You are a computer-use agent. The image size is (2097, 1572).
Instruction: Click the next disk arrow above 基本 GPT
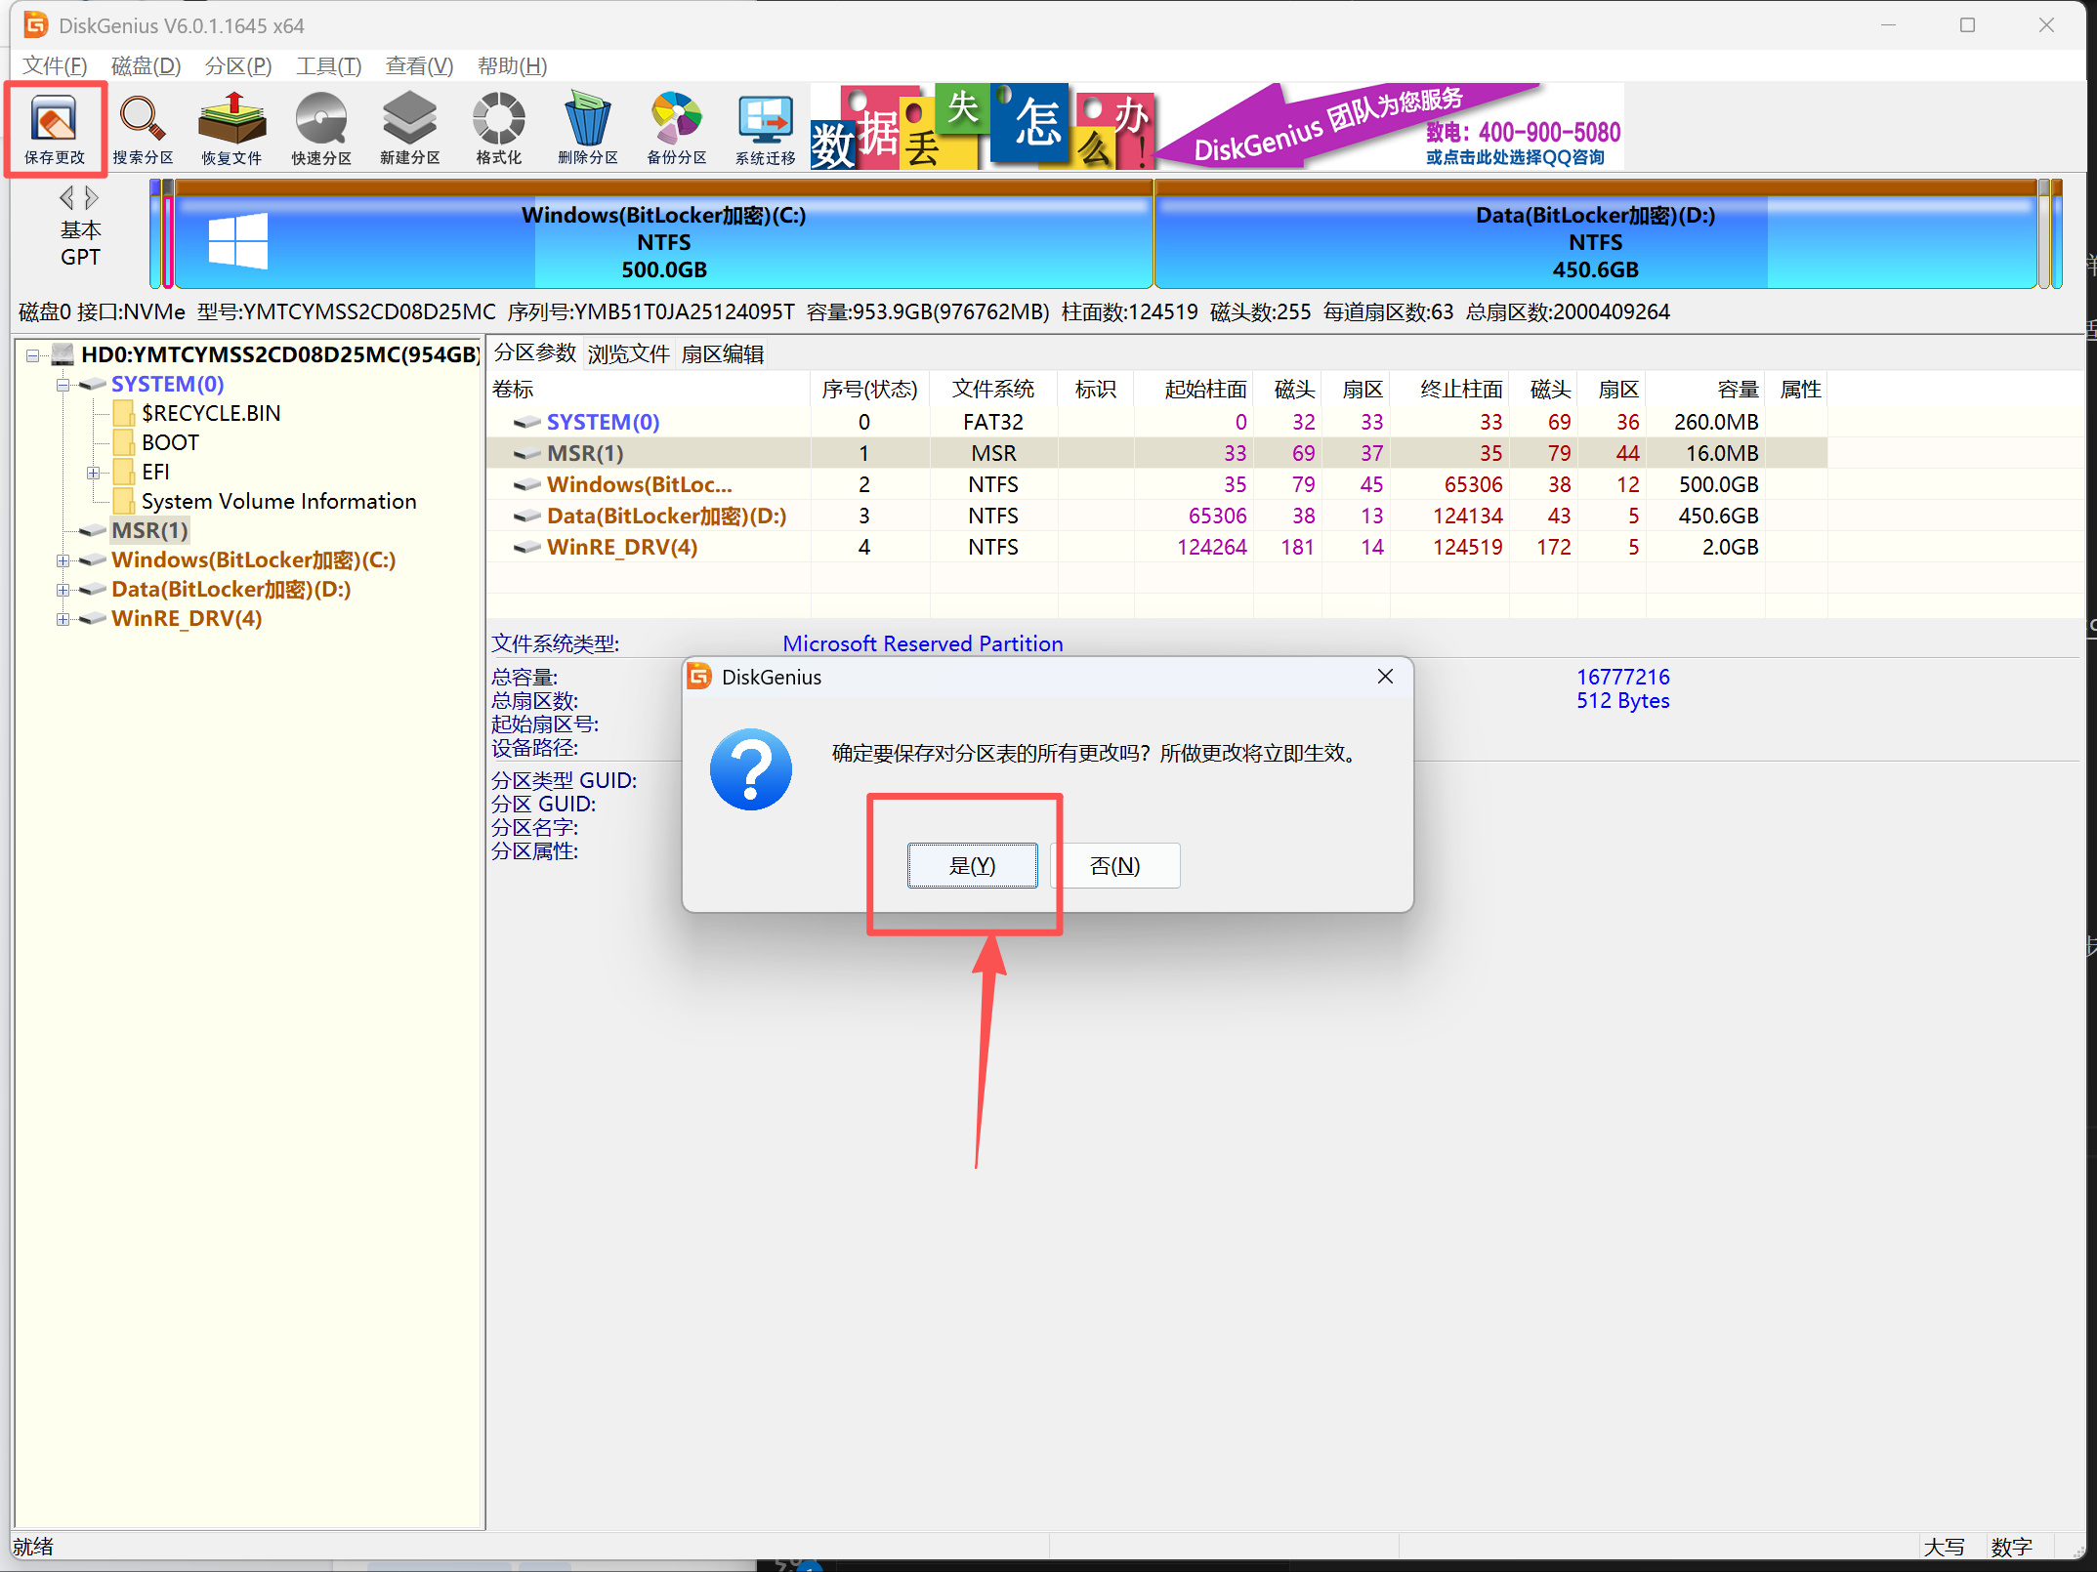[92, 198]
